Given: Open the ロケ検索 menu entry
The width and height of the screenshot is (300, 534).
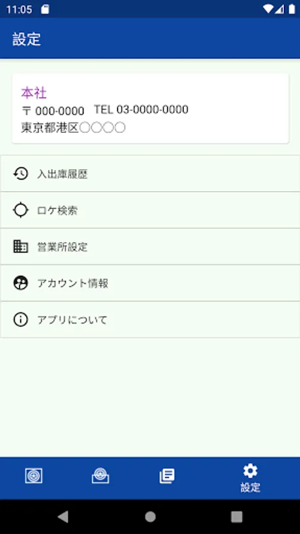Looking at the screenshot, I should click(150, 210).
